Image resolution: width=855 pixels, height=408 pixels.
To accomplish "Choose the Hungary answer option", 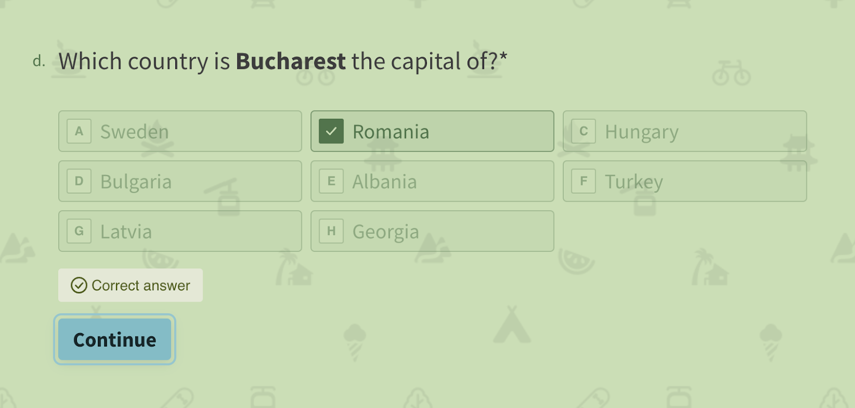I will pos(685,131).
